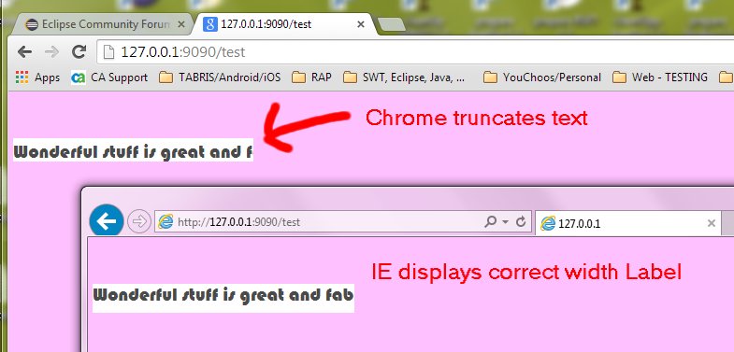
Task: Click the IE search magnifier icon
Action: [490, 221]
